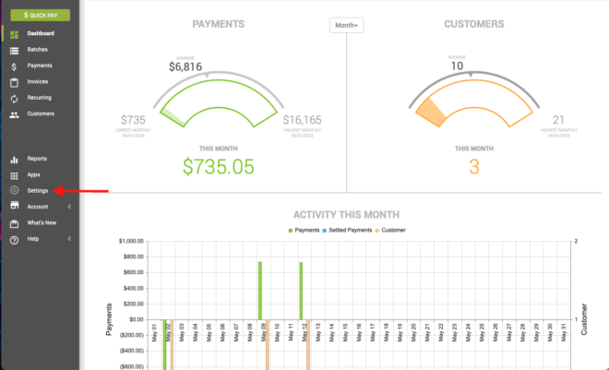
Task: Click the blue Settled Payments legend swatch
Action: tap(324, 231)
